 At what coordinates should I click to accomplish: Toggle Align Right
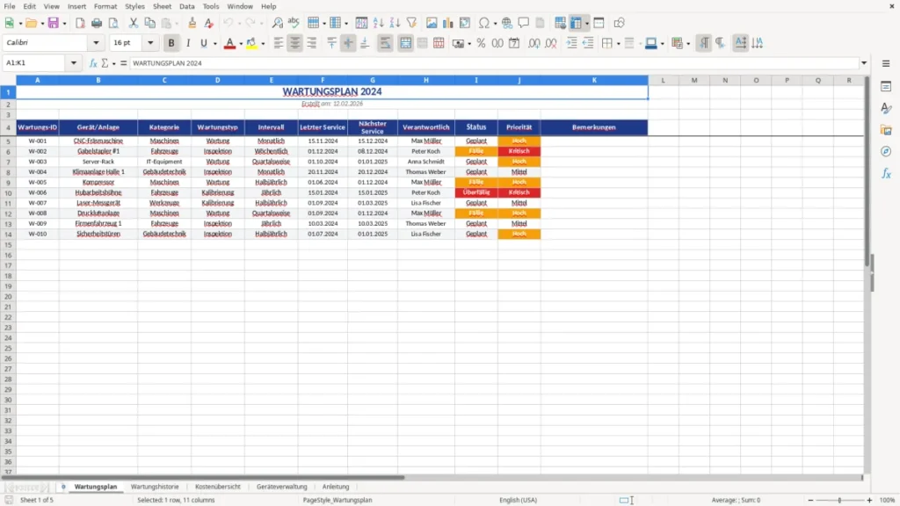pyautogui.click(x=312, y=43)
